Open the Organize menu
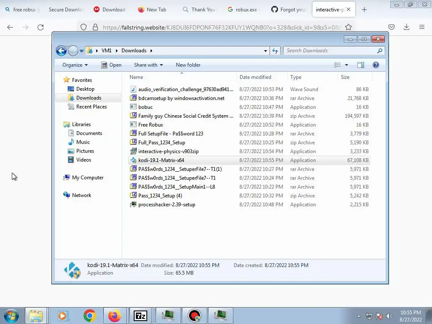 75,65
